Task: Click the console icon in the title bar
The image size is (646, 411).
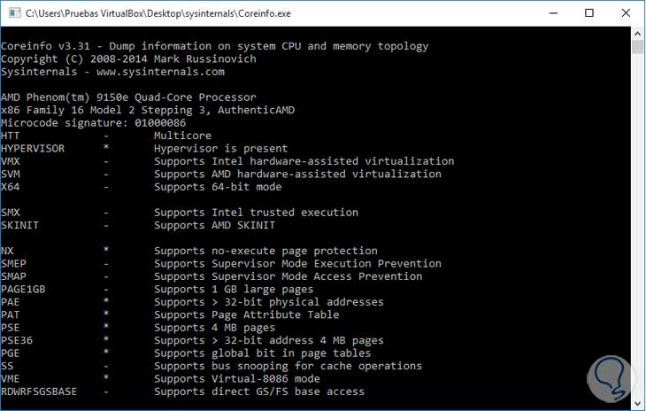Action: click(12, 14)
